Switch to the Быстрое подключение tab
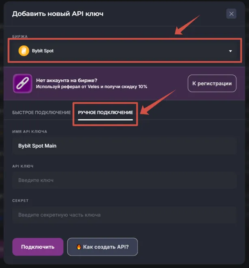The image size is (249, 268). point(41,112)
